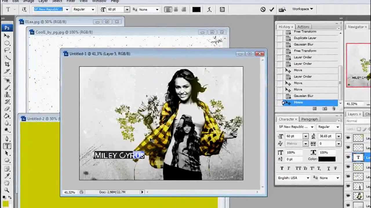The image size is (371, 208).
Task: Right-align text in options bar
Action: pyautogui.click(x=183, y=10)
